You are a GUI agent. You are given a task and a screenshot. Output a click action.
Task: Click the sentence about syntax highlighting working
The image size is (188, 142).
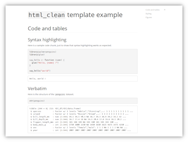(x=70, y=45)
